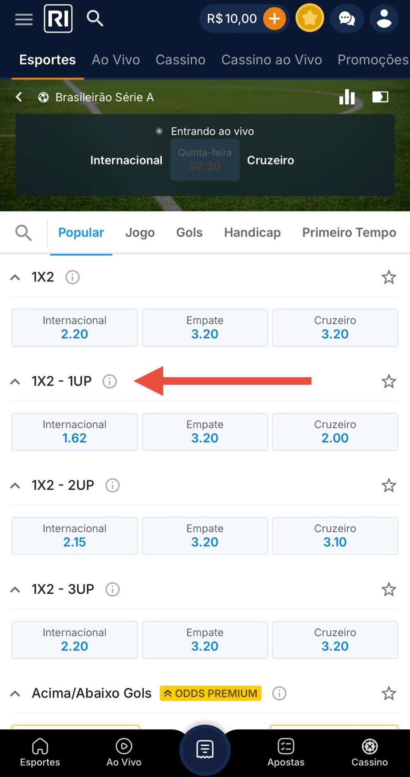
Task: Open the betslip center button
Action: 205,750
